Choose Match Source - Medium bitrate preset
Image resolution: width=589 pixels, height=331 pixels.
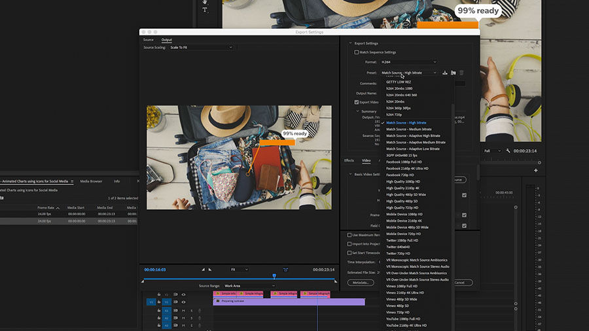click(408, 129)
